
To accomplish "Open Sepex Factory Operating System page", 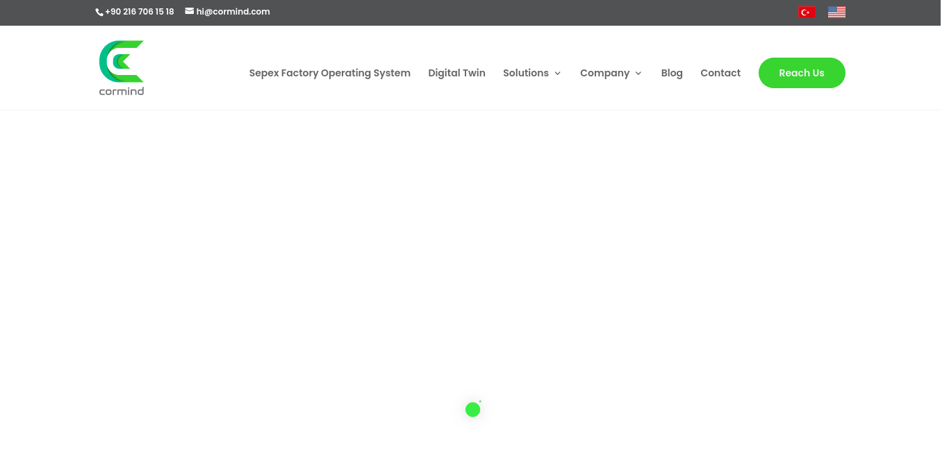I will (x=330, y=73).
